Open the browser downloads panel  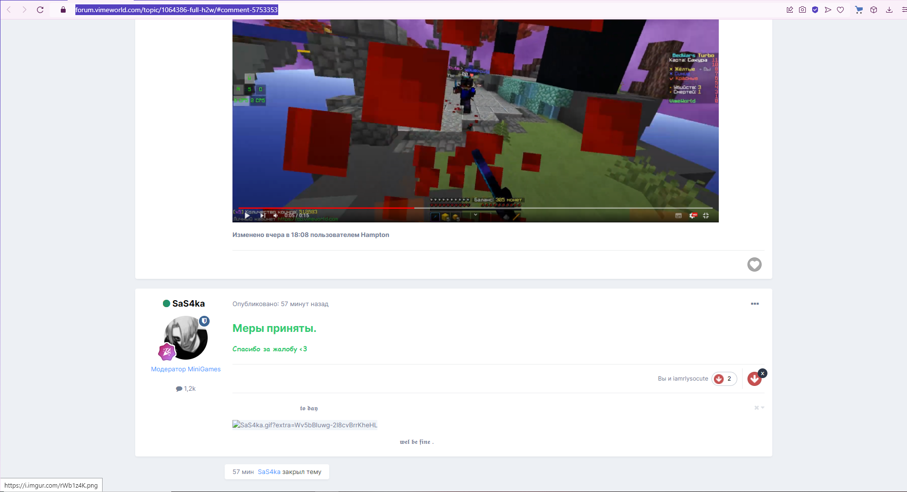point(889,10)
